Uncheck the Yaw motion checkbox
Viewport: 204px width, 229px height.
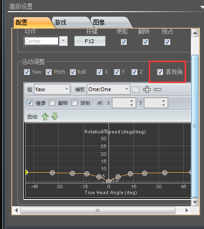tap(27, 72)
